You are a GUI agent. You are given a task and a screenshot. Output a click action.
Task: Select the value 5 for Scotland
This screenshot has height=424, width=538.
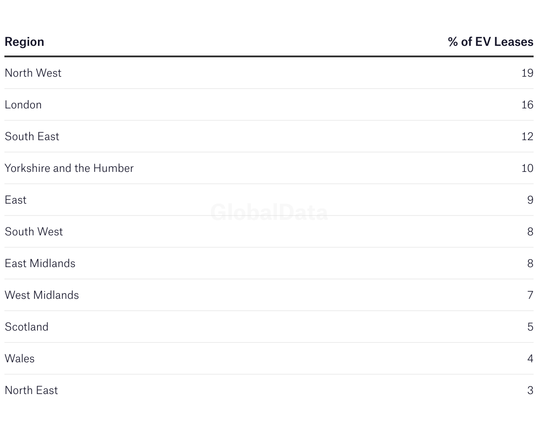pos(531,327)
